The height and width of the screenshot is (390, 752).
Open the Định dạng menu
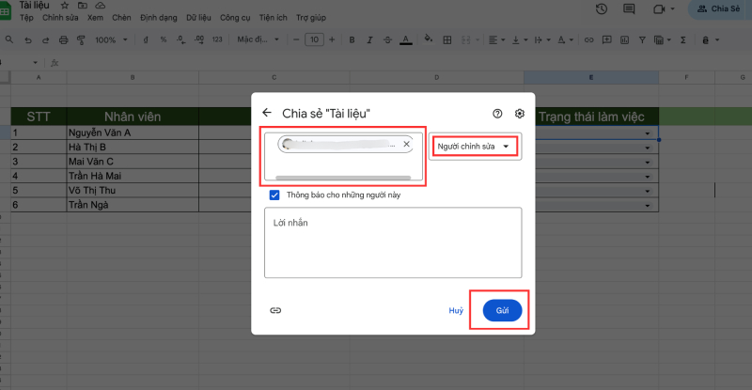(158, 18)
